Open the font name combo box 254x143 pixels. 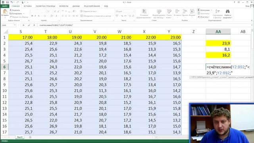click(x=38, y=12)
